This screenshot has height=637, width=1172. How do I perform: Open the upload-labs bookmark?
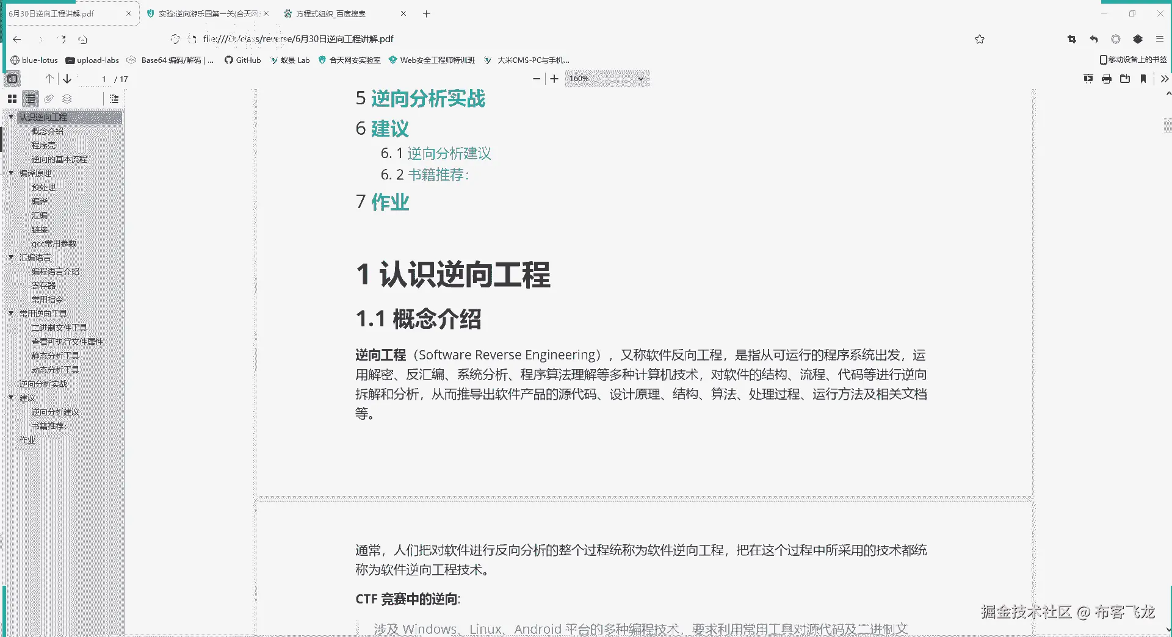(93, 60)
